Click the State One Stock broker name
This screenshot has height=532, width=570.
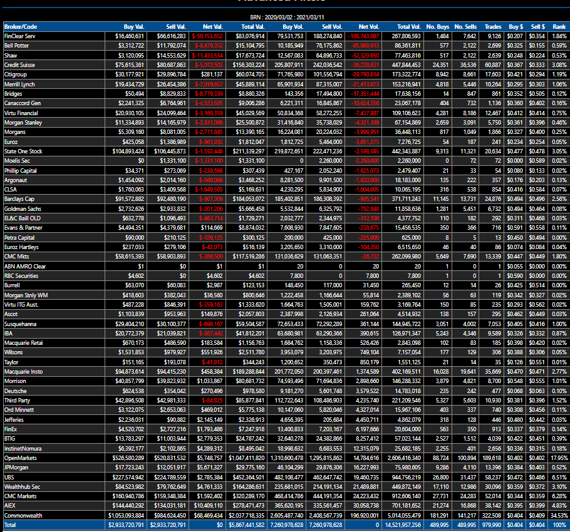click(23, 151)
